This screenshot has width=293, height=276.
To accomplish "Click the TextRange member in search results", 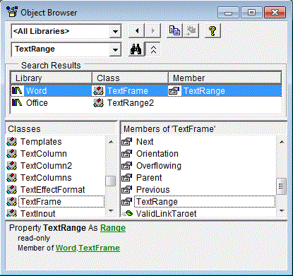I will (x=204, y=91).
